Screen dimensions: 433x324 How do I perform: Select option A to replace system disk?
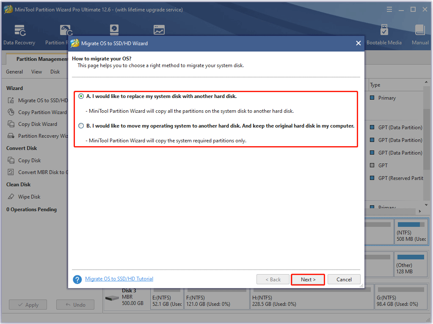[81, 96]
